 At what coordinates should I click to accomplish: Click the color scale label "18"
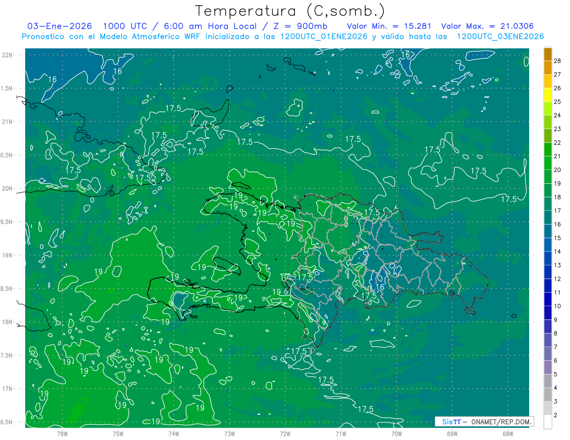pyautogui.click(x=557, y=197)
